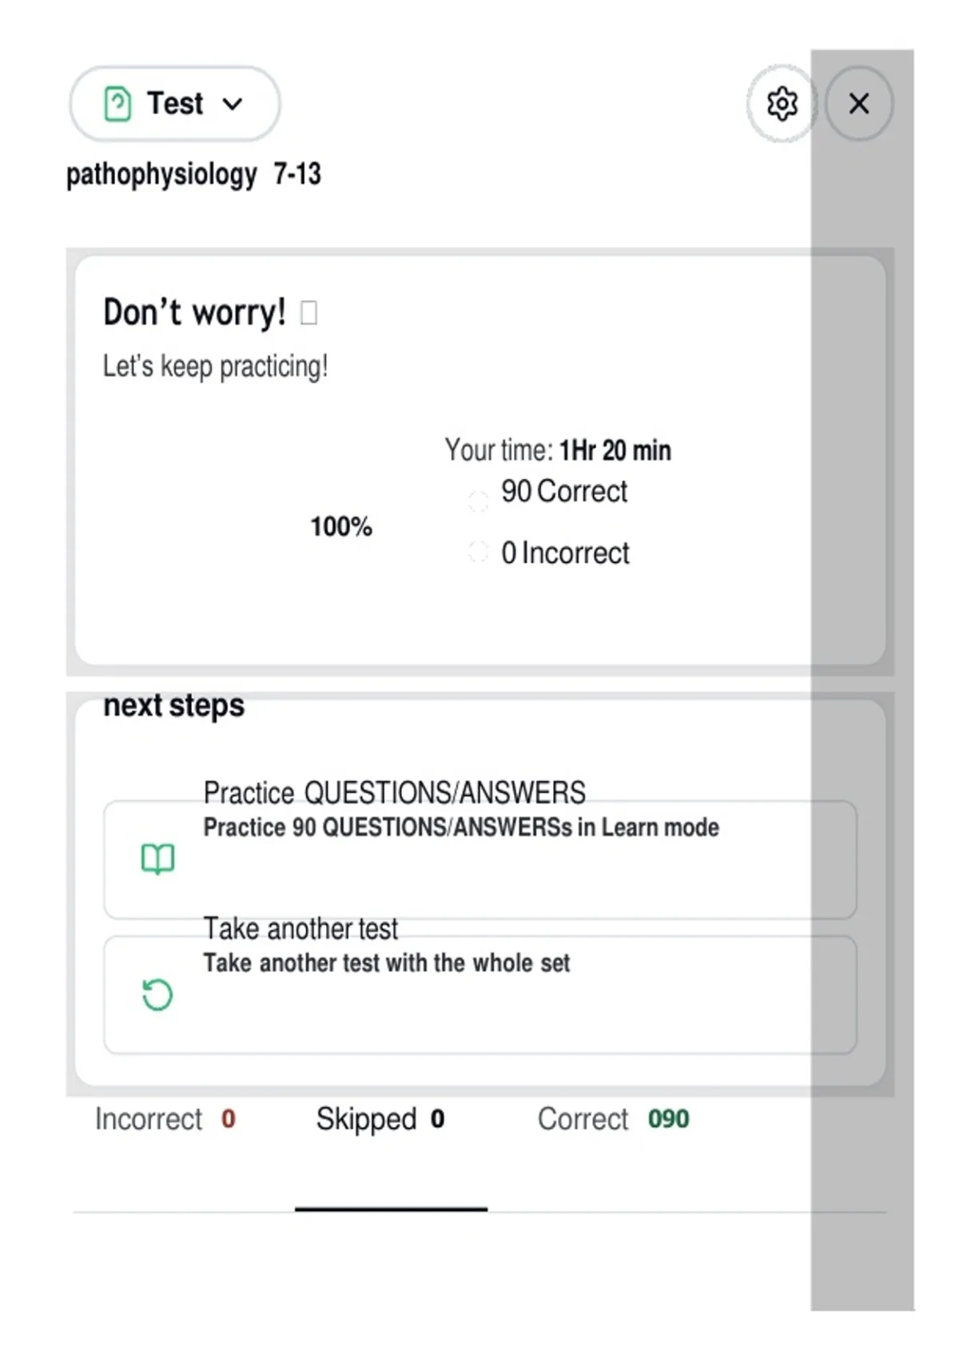Click the Take another test heading
The width and height of the screenshot is (959, 1359).
(x=300, y=929)
